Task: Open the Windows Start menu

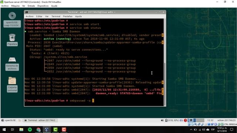Action: (4, 130)
